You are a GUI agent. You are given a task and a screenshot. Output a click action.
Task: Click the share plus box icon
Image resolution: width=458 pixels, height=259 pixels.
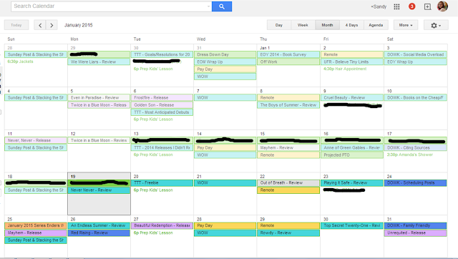click(427, 6)
